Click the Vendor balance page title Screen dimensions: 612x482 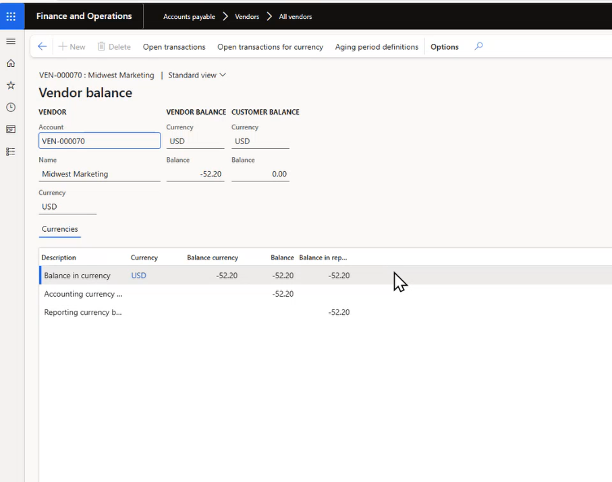tap(86, 93)
